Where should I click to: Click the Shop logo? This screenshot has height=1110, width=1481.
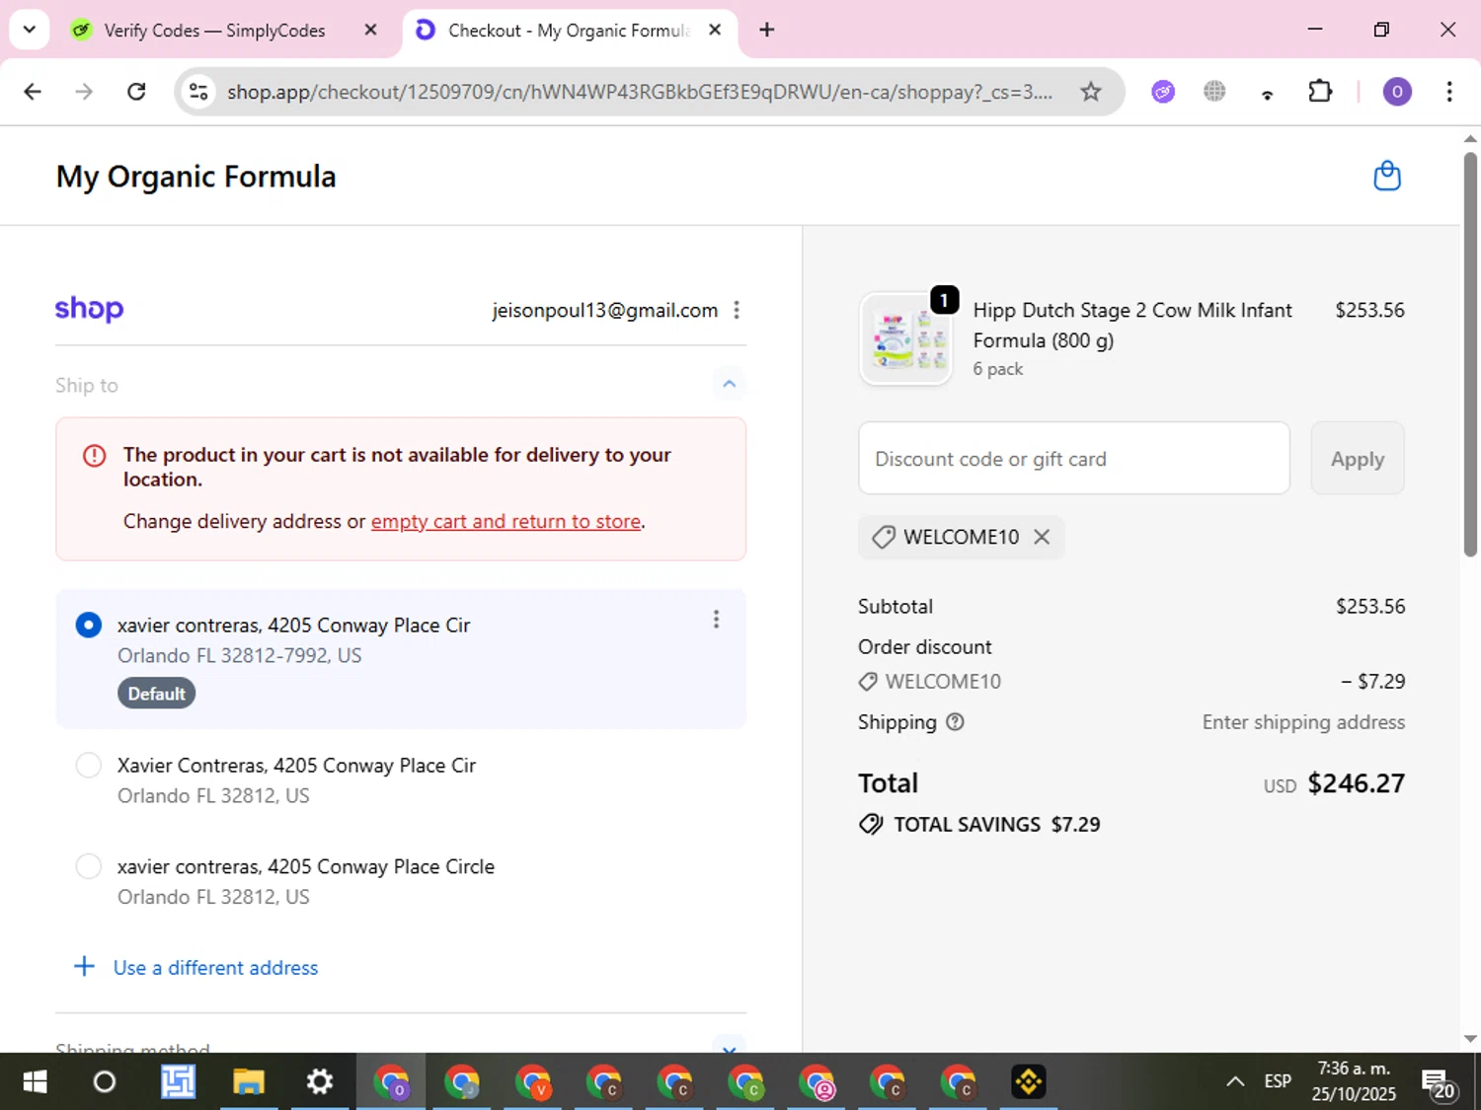[x=89, y=309]
